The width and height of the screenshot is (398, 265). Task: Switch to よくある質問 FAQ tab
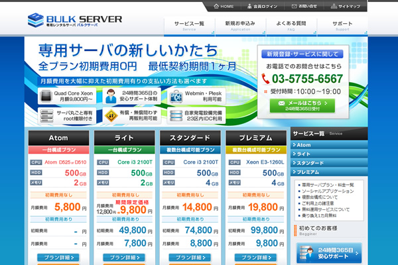pyautogui.click(x=291, y=25)
